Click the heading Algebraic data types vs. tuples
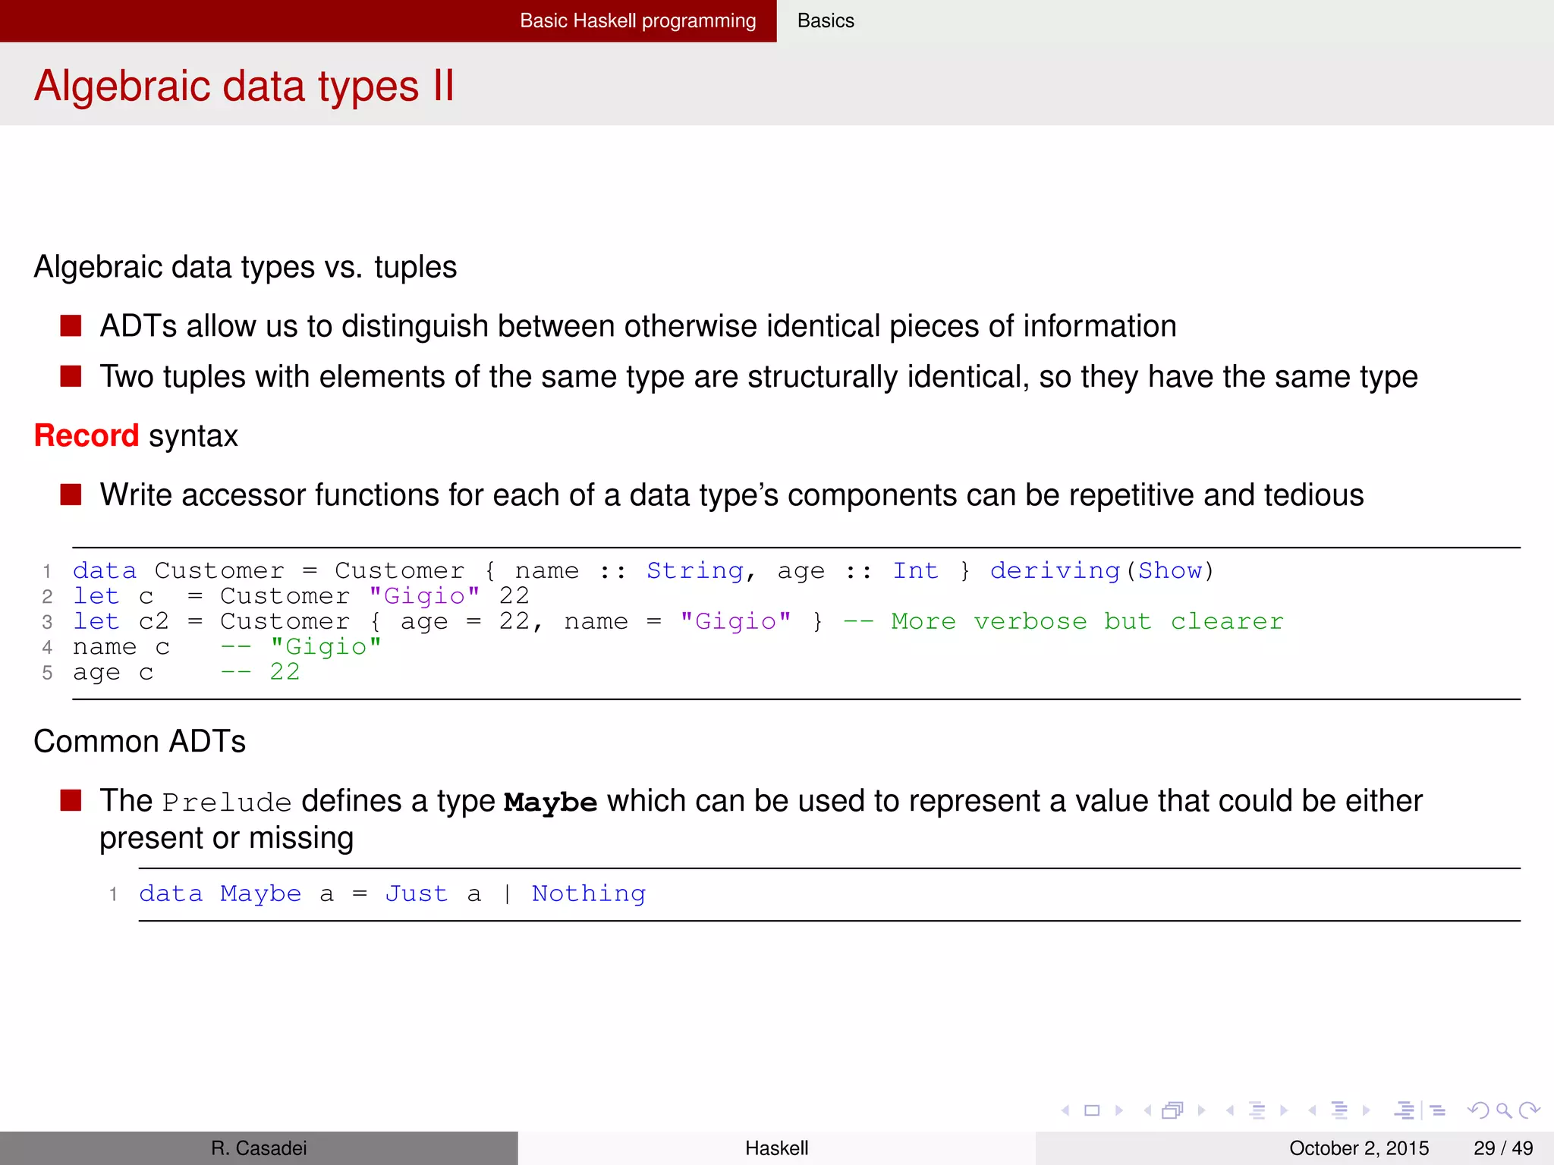 coord(245,267)
